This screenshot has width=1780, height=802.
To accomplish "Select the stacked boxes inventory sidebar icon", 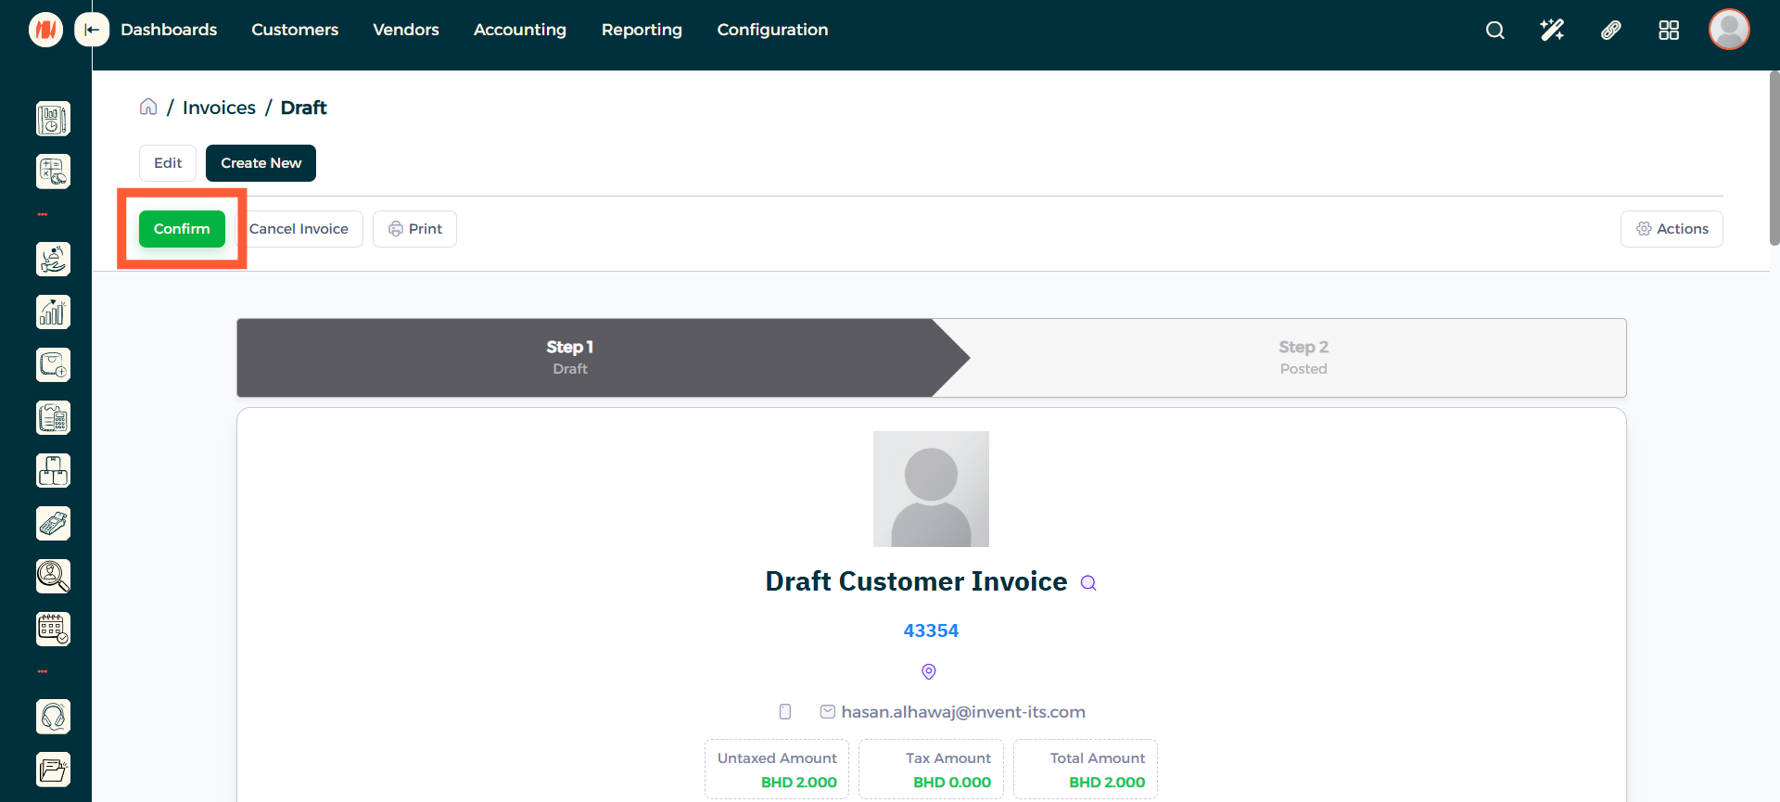I will click(x=53, y=471).
